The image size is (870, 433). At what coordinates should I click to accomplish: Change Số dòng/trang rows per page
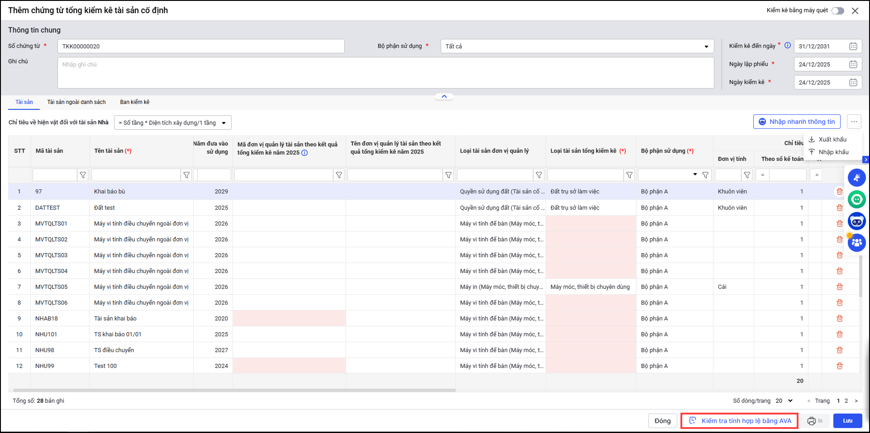coord(784,401)
